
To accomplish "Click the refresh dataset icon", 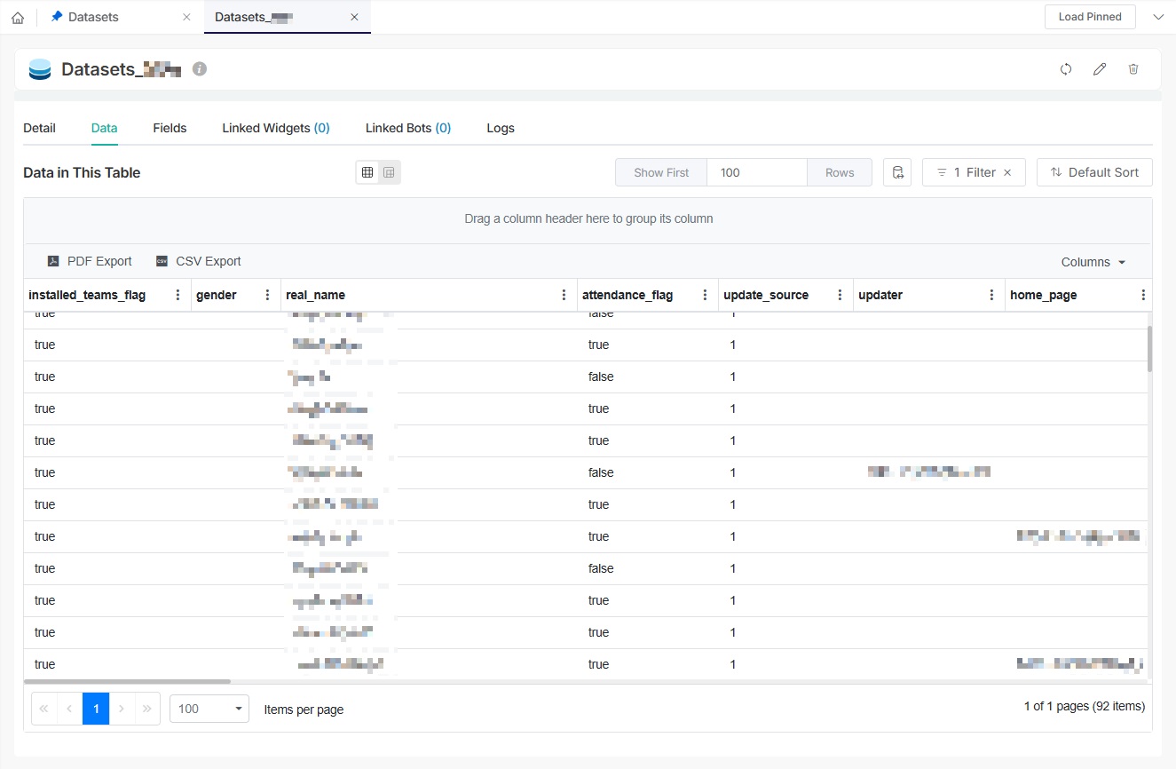I will point(1066,69).
